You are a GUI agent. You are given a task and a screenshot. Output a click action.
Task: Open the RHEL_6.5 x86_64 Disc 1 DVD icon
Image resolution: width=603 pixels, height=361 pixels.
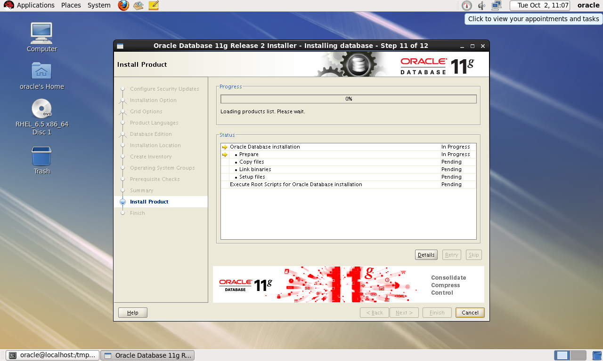pyautogui.click(x=41, y=117)
